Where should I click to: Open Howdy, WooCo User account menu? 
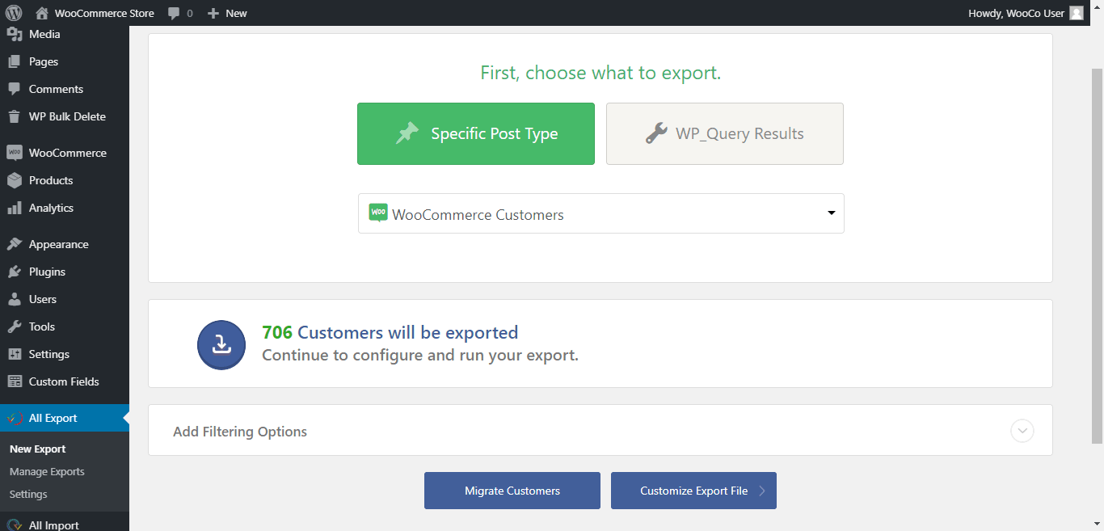[1026, 13]
